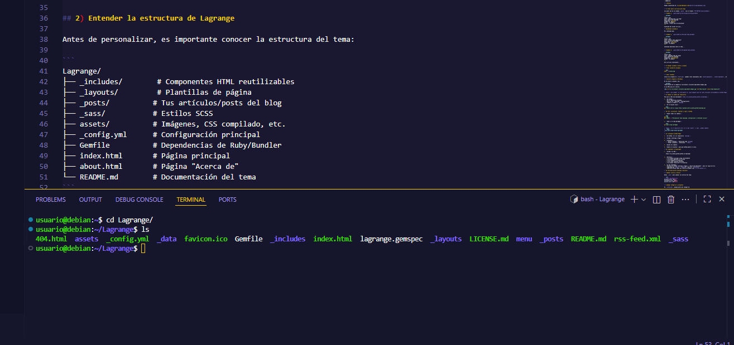Viewport: 734px width, 345px height.
Task: Click the dot beside the 'cd Lagrange/' command
Action: (x=31, y=220)
